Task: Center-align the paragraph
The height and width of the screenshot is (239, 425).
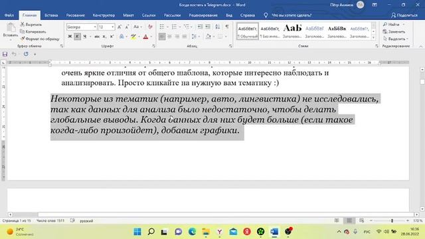Action: pyautogui.click(x=170, y=37)
